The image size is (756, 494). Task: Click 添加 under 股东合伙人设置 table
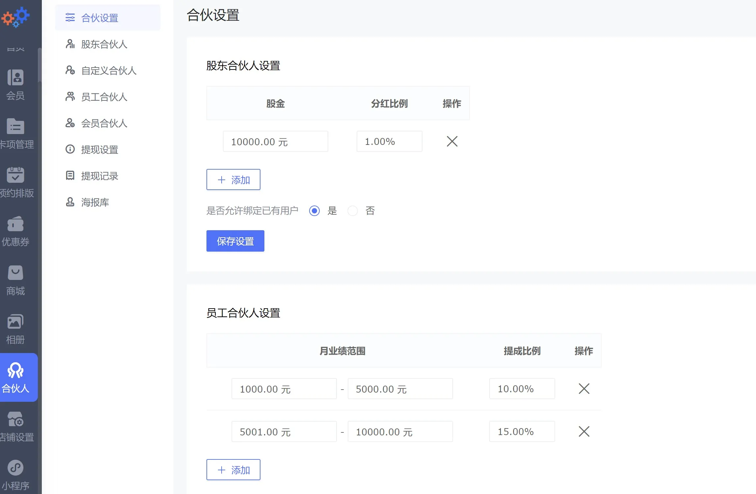tap(233, 179)
